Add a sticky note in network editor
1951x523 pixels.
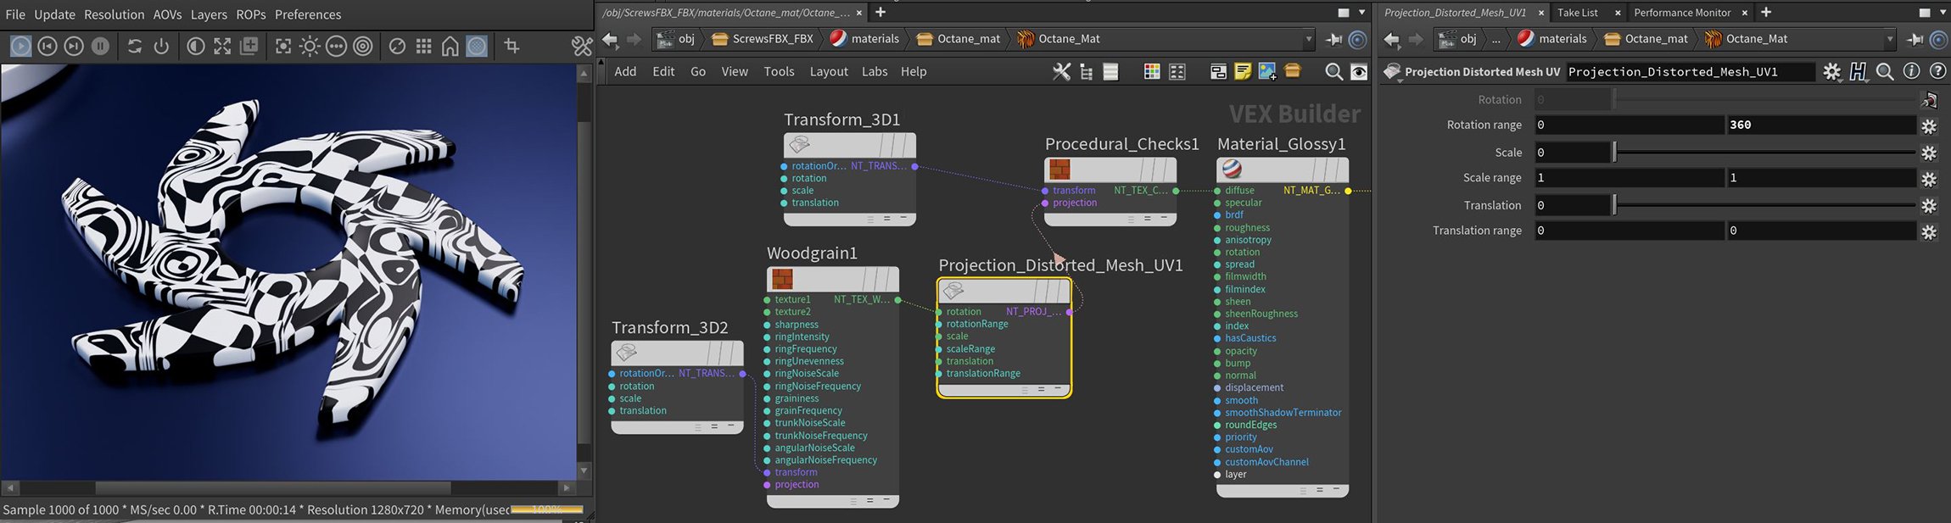[1243, 72]
